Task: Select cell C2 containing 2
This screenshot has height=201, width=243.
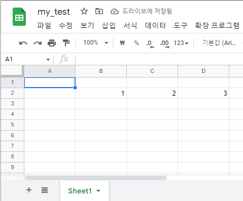Action: pyautogui.click(x=152, y=93)
